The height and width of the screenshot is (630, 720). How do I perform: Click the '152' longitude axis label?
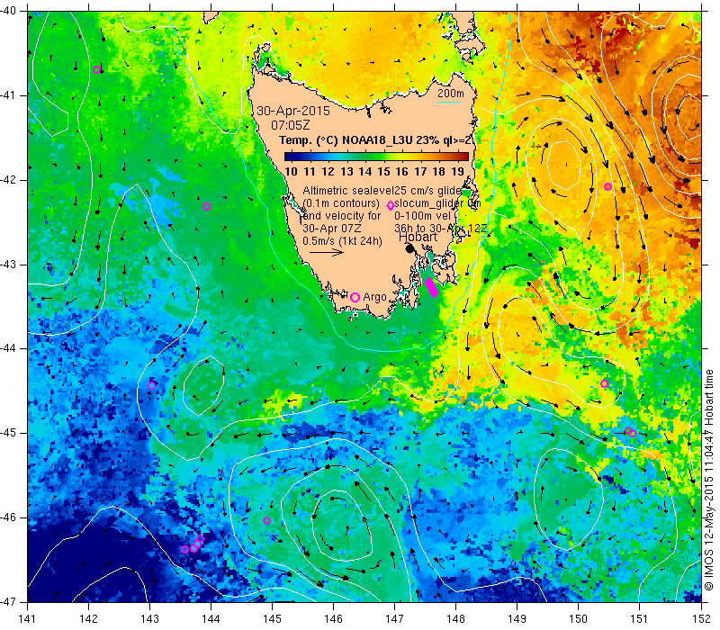pos(702,618)
